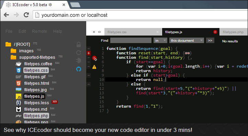
Task: Open the 'in' find mode dropdown
Action: [160, 40]
